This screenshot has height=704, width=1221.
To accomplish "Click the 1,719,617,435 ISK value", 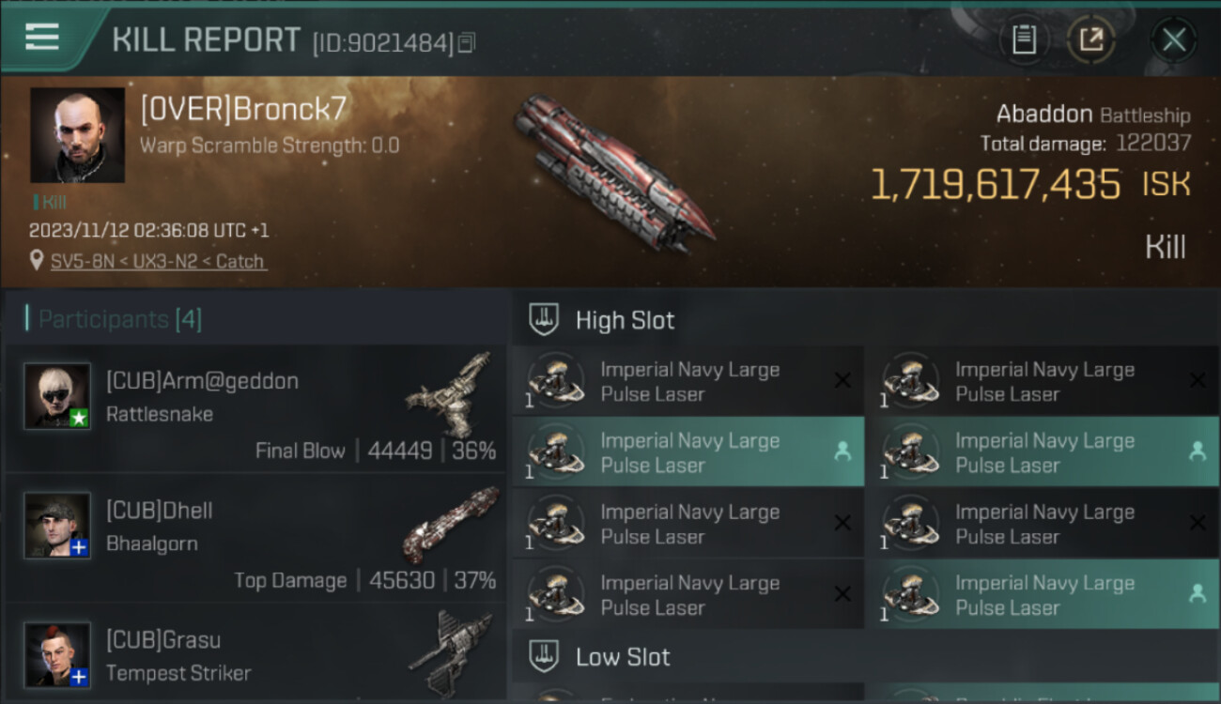I will click(x=996, y=185).
